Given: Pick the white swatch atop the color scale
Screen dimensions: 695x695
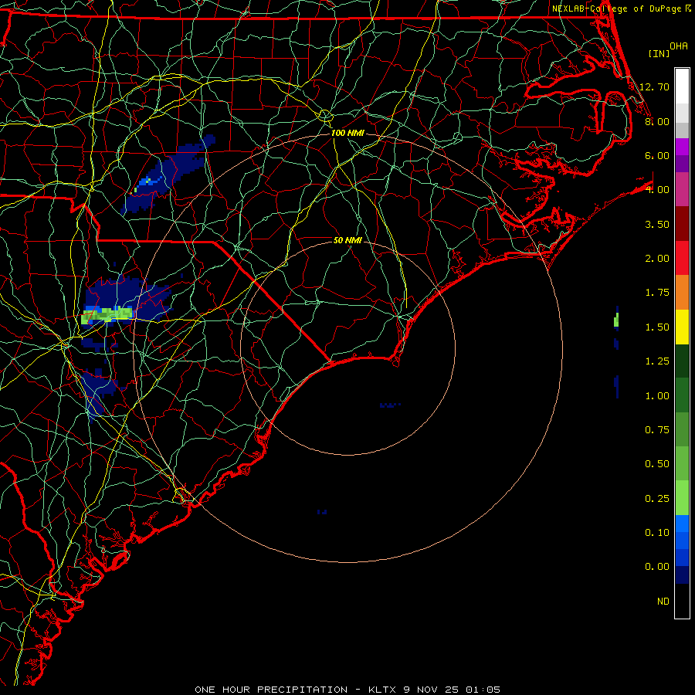Looking at the screenshot, I should pyautogui.click(x=682, y=86).
